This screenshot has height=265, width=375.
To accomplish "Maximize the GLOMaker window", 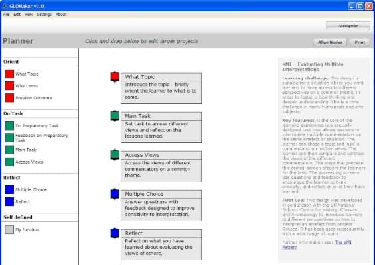I will tap(360, 6).
